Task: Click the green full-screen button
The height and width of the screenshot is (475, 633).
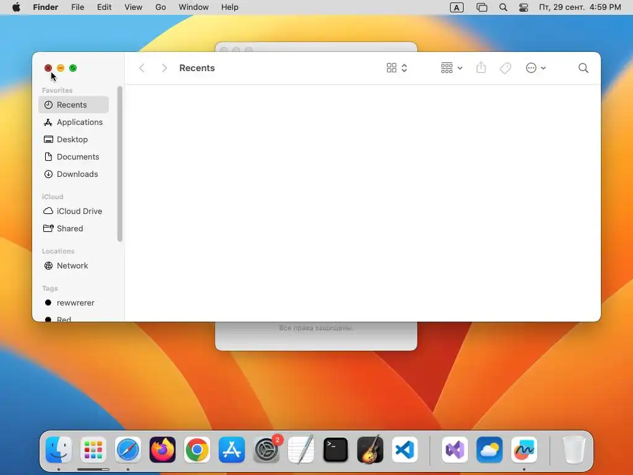Action: click(x=73, y=68)
